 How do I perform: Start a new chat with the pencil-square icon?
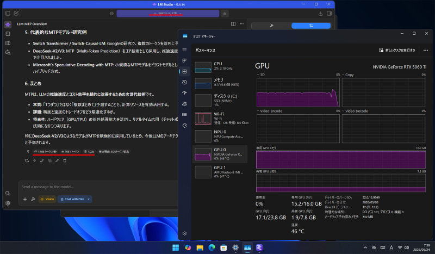coord(16,13)
